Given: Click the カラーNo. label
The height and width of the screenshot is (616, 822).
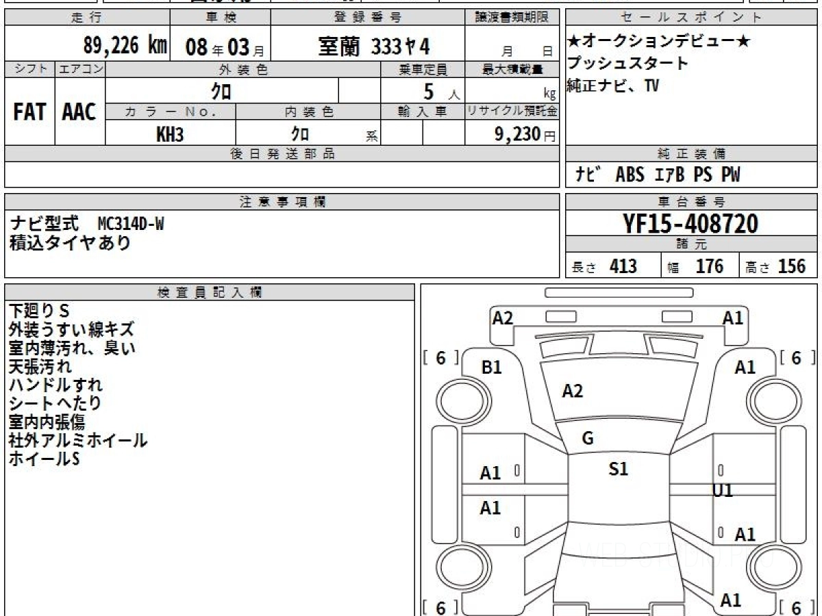Looking at the screenshot, I should pyautogui.click(x=171, y=112).
